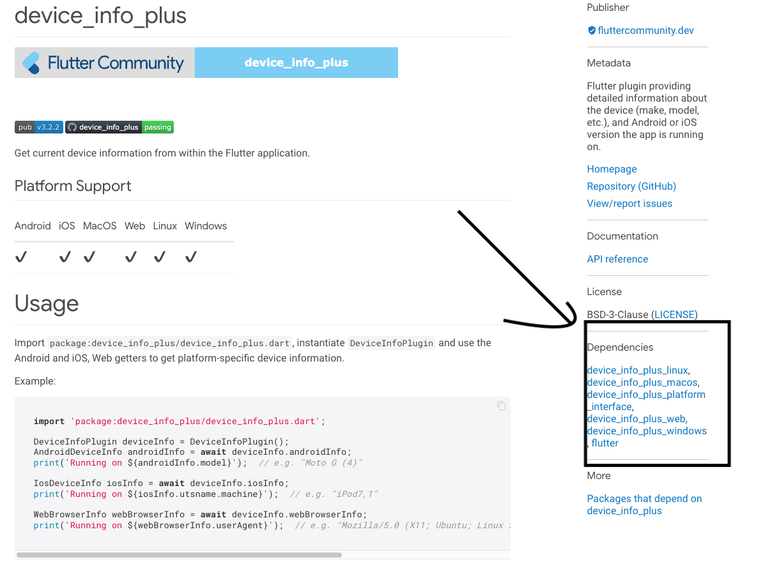
Task: Click the verified publisher shield icon
Action: point(591,30)
